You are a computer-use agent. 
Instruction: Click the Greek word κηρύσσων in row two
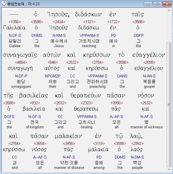tap(96, 55)
